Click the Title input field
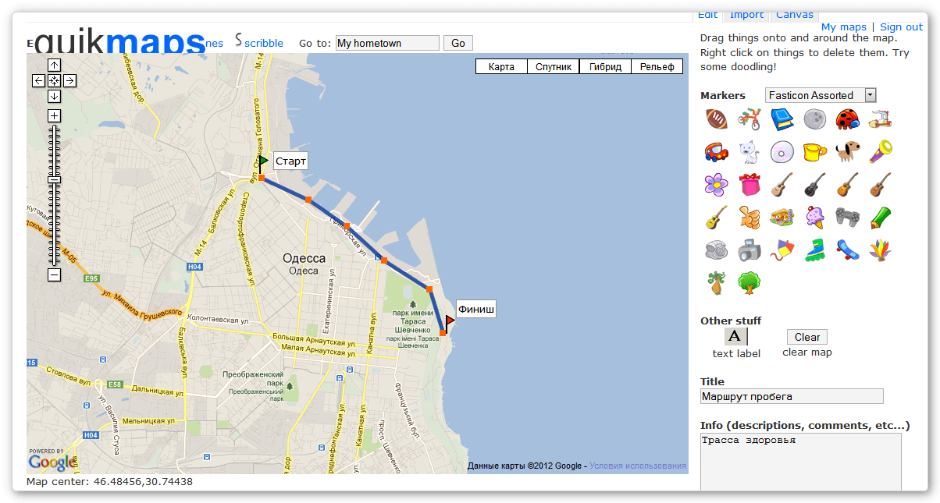 point(792,396)
